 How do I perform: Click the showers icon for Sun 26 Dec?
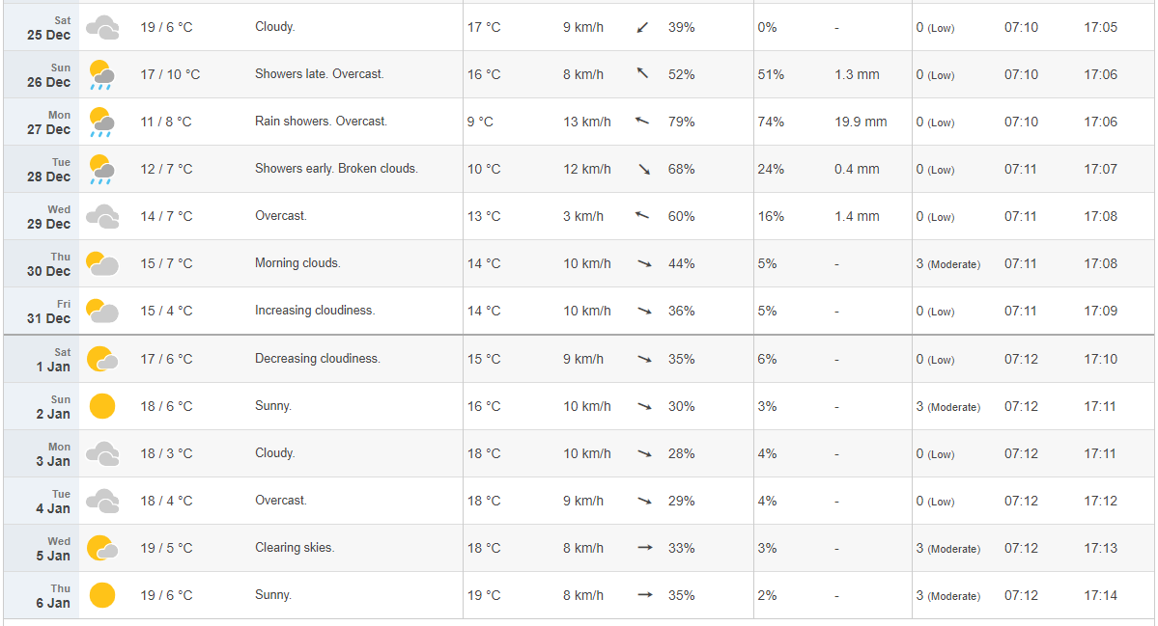[101, 74]
